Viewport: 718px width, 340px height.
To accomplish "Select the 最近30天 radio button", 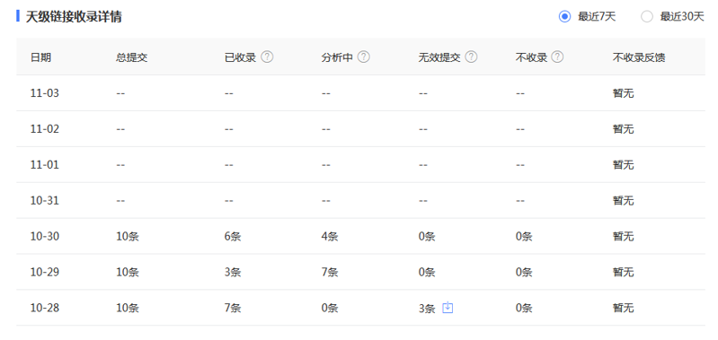I will 647,17.
